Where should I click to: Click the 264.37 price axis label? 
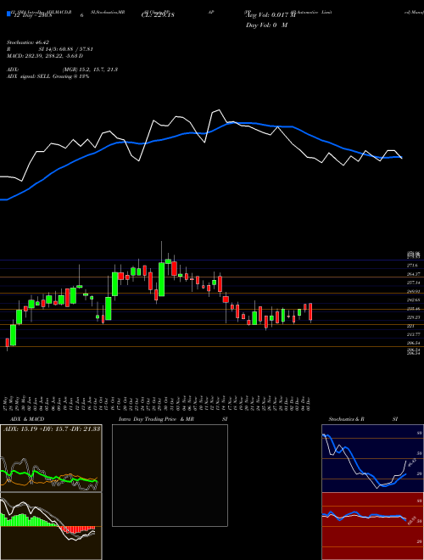coord(413,274)
